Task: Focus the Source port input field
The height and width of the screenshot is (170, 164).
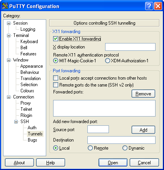Action: [x=98, y=129]
